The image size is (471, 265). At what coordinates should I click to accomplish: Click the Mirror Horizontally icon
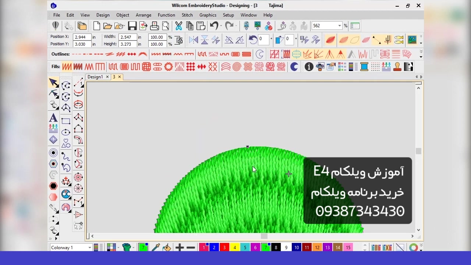point(194,40)
